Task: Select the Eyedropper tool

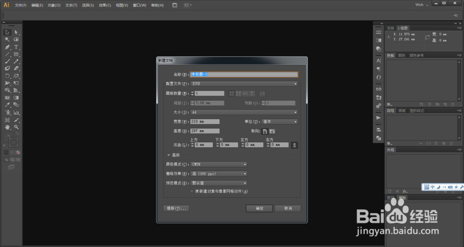Action: (7, 105)
